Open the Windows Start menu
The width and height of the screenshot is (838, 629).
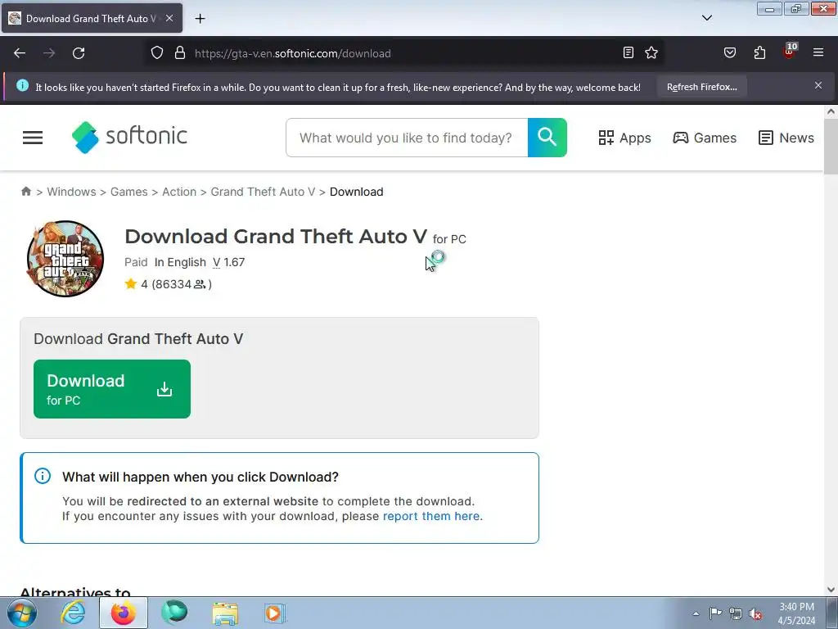pyautogui.click(x=22, y=613)
